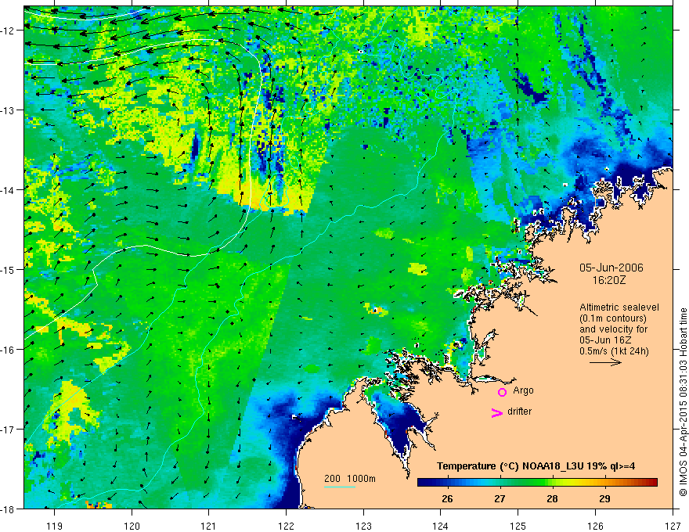Click the latitude label -16
Screen dimensions: 689x532
[x=9, y=350]
